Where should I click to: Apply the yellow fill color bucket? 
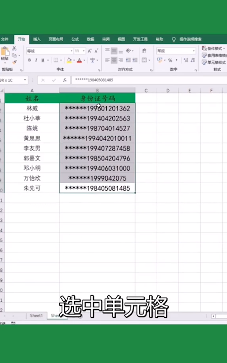coord(69,60)
